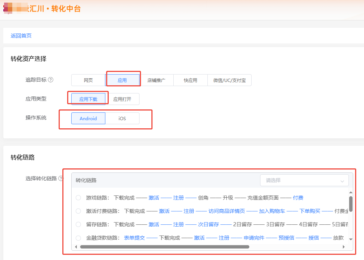Select the 游戏链路 radio button
The image size is (364, 260).
tap(78, 198)
